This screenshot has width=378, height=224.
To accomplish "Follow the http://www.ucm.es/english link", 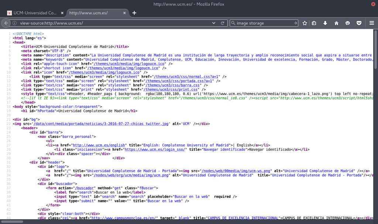I will coord(99,145).
